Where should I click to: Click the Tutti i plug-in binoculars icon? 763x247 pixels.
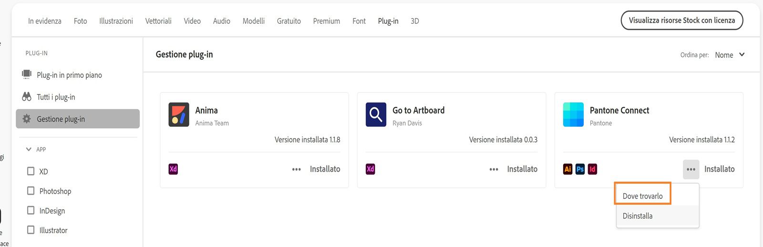(27, 97)
